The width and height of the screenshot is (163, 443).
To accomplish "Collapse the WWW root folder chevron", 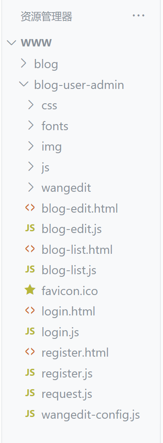I will point(11,43).
